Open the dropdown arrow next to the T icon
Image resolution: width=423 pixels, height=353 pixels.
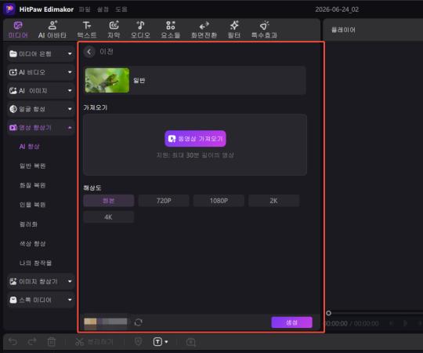tap(166, 342)
